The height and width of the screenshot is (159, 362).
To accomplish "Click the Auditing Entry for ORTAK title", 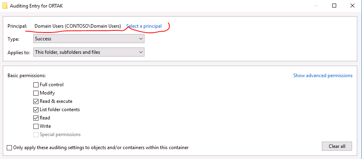I will 36,6.
